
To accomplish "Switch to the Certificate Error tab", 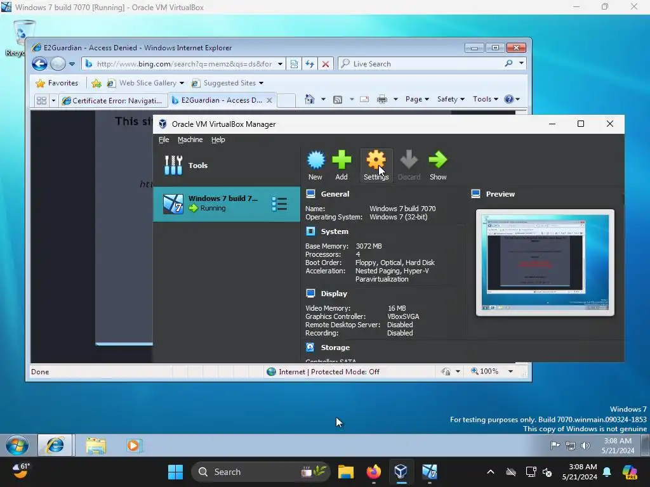I will [x=113, y=100].
